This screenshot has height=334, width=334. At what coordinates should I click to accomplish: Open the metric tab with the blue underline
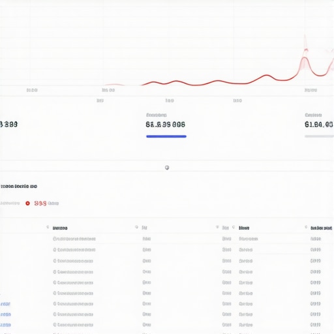pyautogui.click(x=166, y=125)
